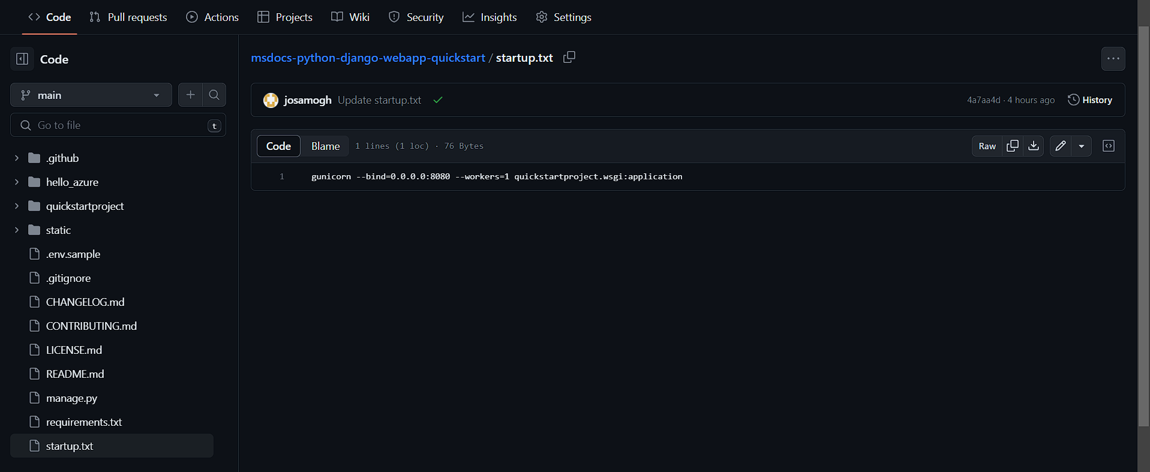Expand the static folder chevron
The width and height of the screenshot is (1150, 472).
[17, 230]
